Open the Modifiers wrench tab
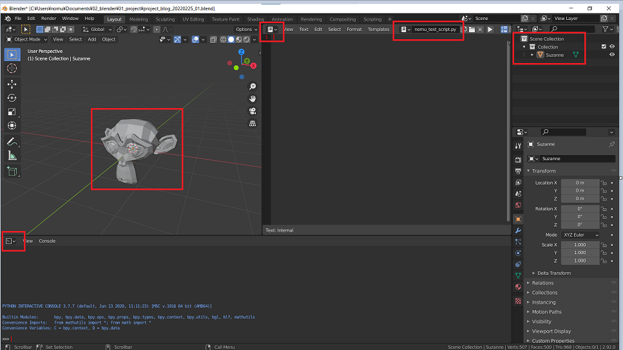Screen dimensions: 623x350 [x=518, y=230]
